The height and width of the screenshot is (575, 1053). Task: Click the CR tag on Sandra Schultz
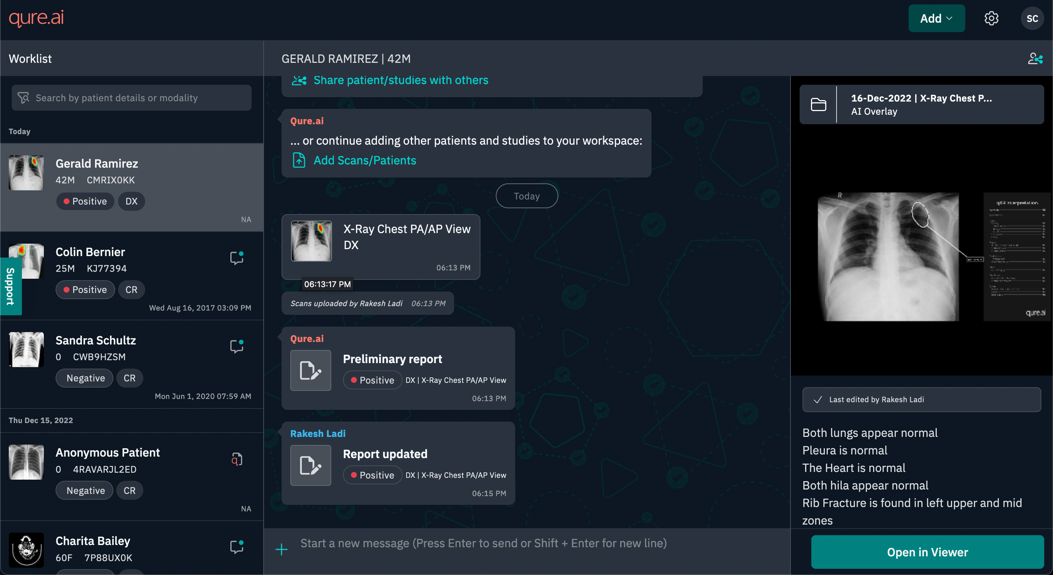click(x=129, y=378)
